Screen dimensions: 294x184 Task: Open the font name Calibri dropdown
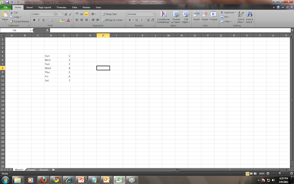pyautogui.click(x=53, y=14)
